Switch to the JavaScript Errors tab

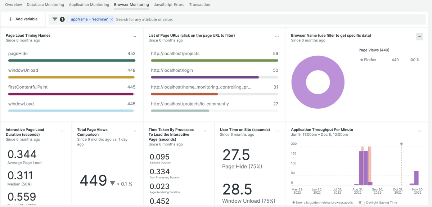point(169,5)
